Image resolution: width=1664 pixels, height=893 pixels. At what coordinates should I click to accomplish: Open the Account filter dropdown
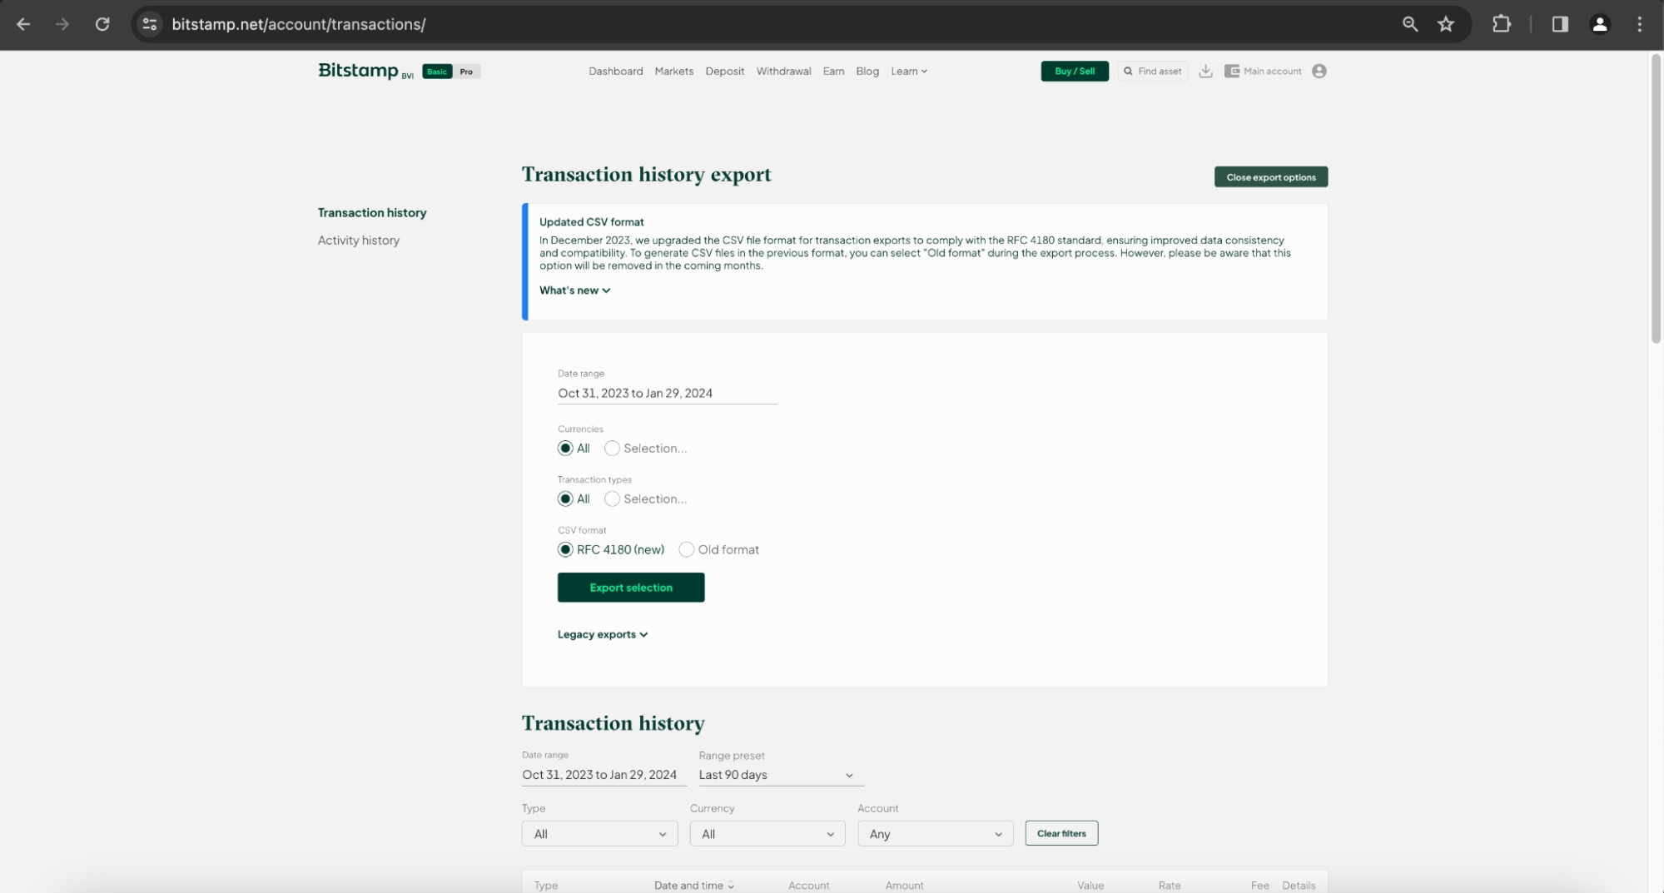(x=936, y=834)
